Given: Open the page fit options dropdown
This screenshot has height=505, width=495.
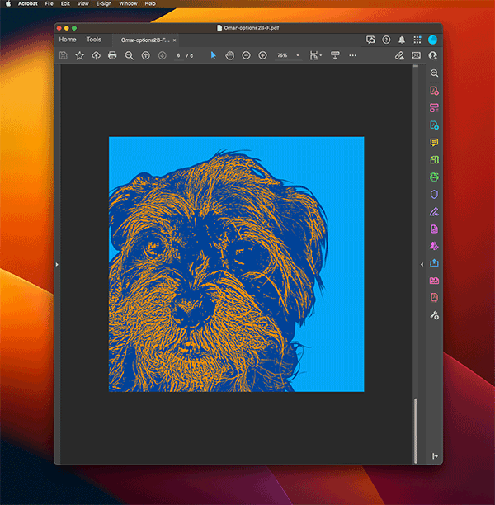Looking at the screenshot, I should (x=315, y=55).
